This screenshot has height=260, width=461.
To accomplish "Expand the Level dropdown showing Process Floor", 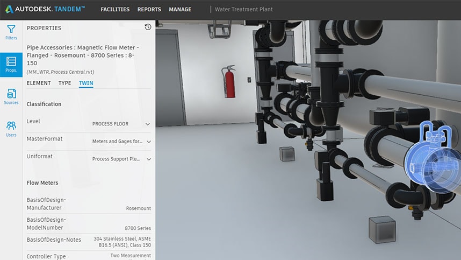I will click(121, 124).
